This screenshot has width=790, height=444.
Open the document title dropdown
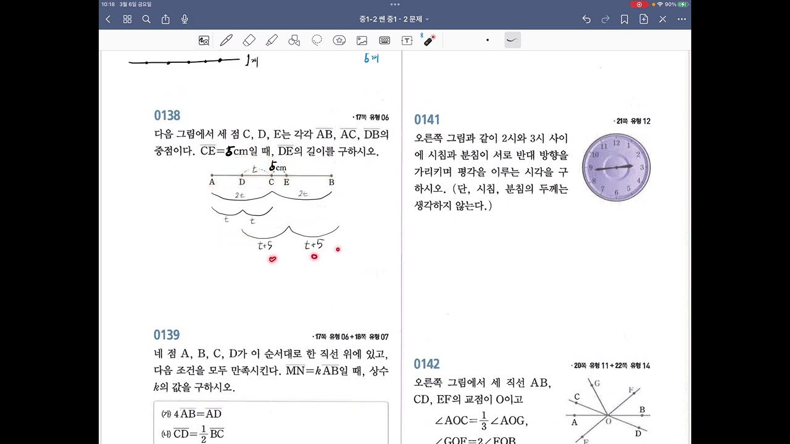pos(394,19)
